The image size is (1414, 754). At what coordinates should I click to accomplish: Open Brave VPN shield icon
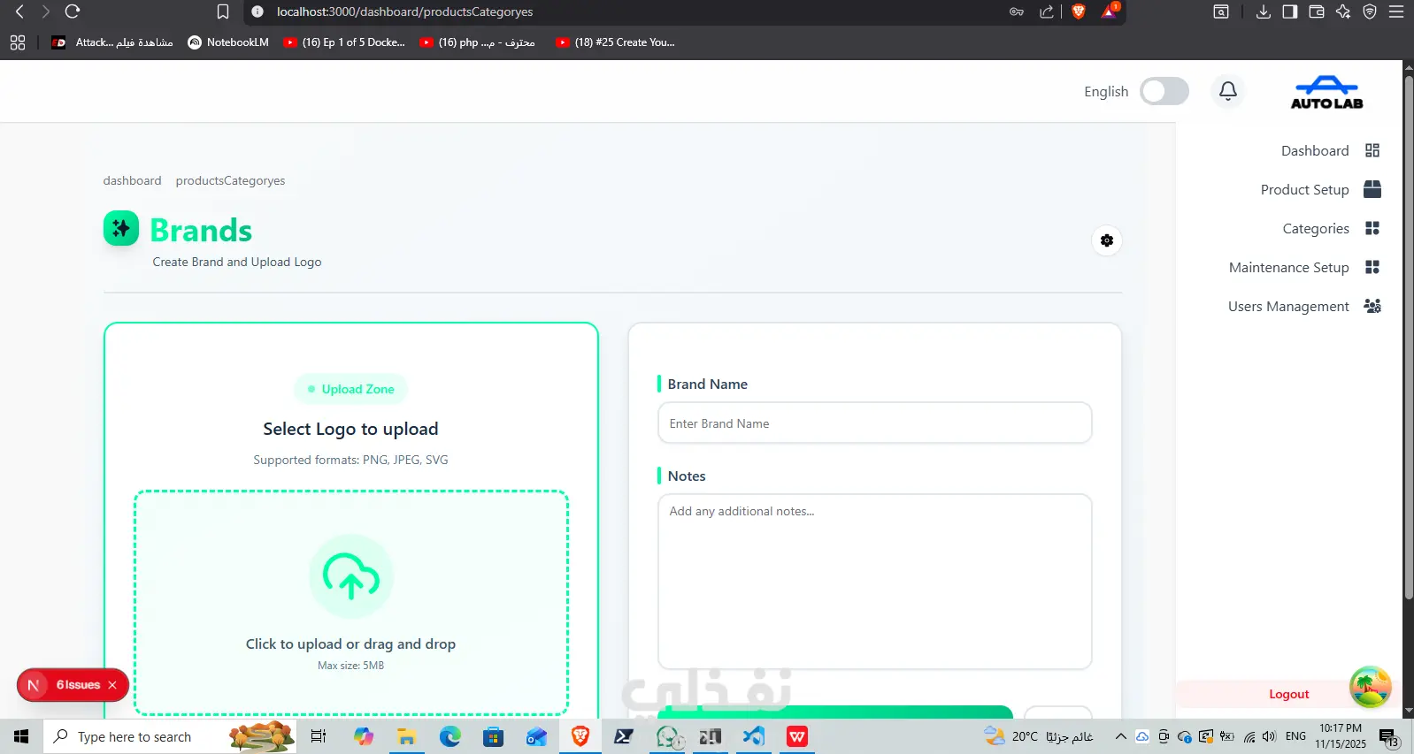(1370, 11)
